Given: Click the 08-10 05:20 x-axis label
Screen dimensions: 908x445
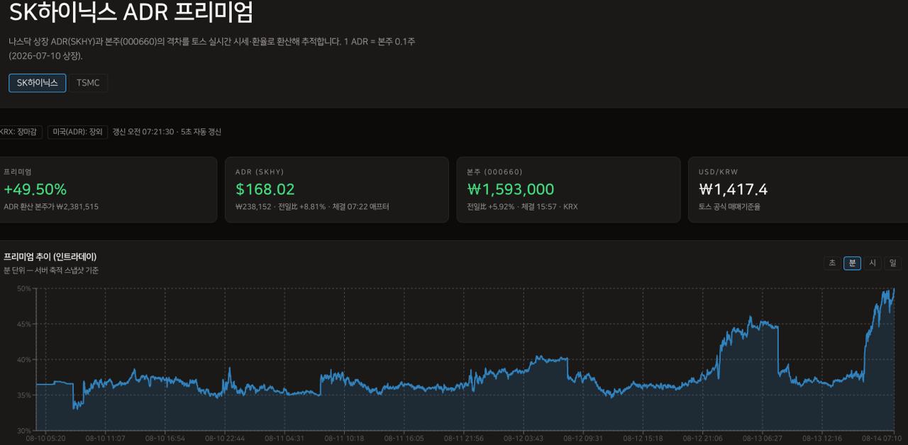Looking at the screenshot, I should pyautogui.click(x=45, y=439).
